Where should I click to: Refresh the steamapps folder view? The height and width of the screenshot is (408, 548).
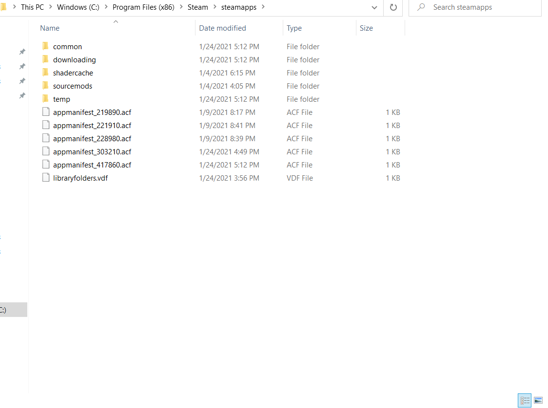393,7
